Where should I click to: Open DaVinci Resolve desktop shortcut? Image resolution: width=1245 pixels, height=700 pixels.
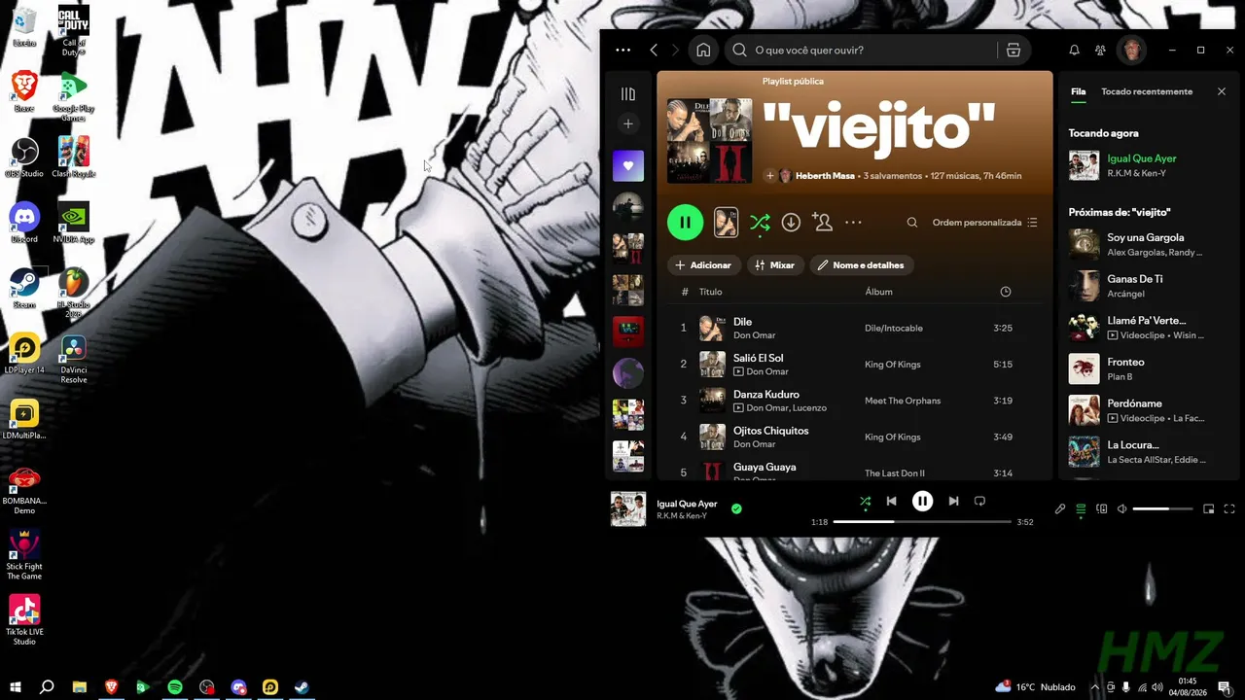tap(73, 359)
